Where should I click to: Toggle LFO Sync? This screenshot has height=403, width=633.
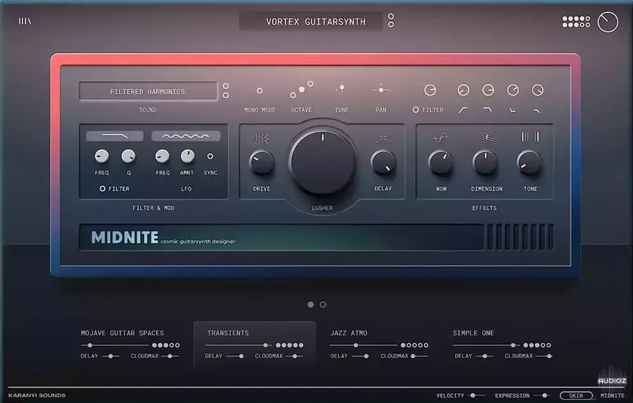click(x=210, y=156)
